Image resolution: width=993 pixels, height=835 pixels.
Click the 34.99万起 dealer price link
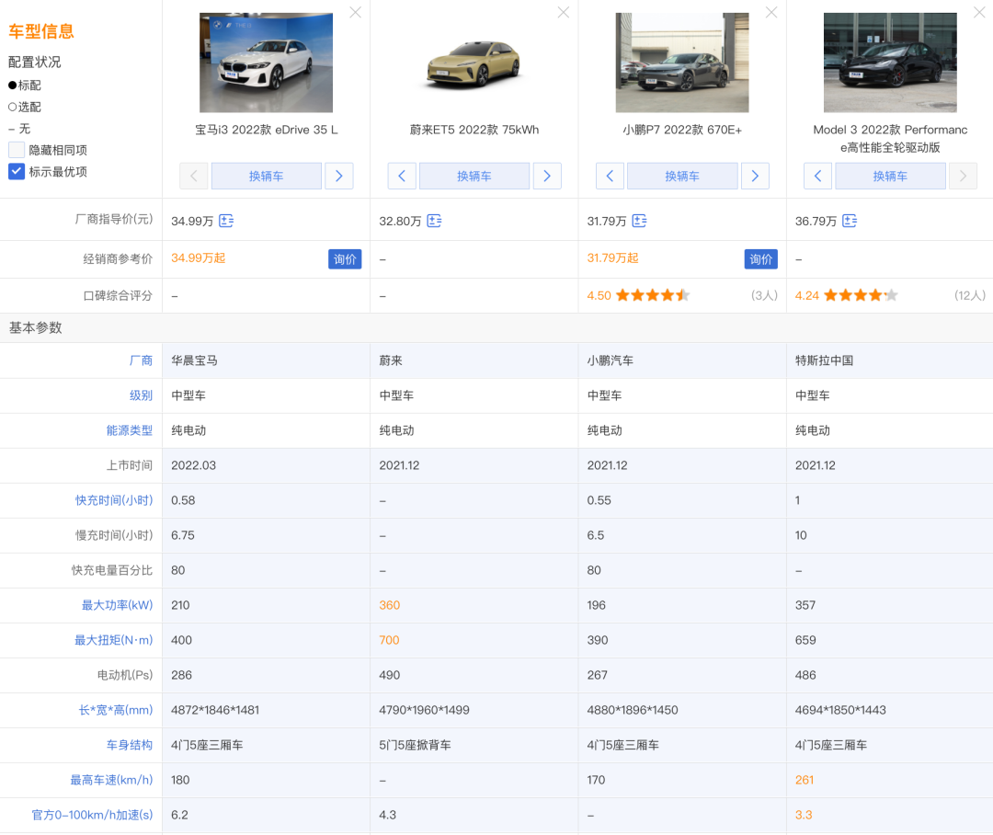click(199, 257)
